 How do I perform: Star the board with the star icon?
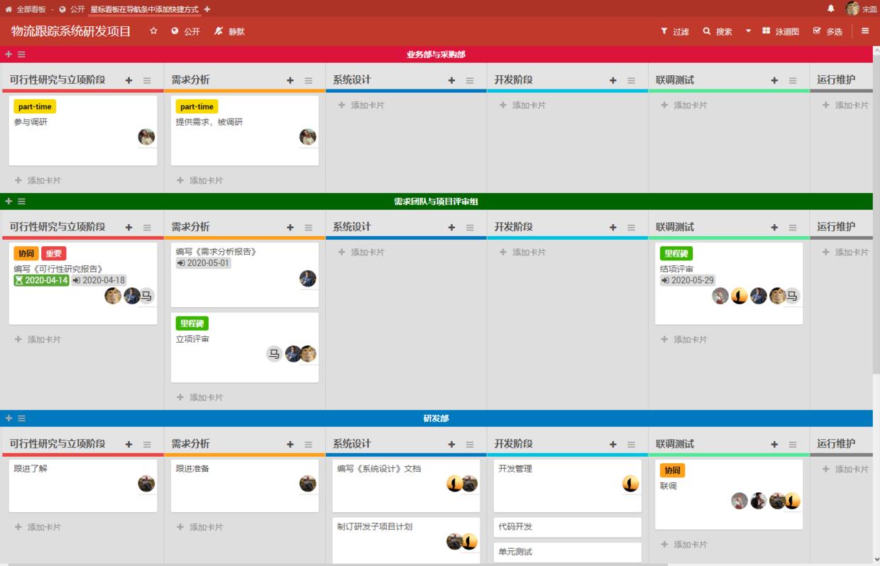[153, 31]
